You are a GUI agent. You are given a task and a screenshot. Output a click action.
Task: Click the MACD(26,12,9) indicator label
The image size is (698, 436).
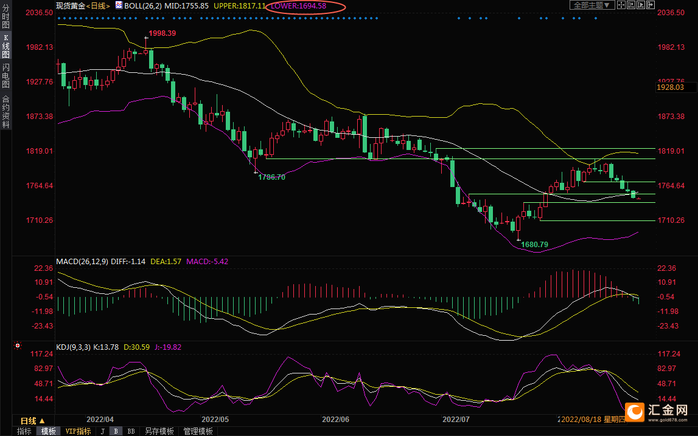82,262
